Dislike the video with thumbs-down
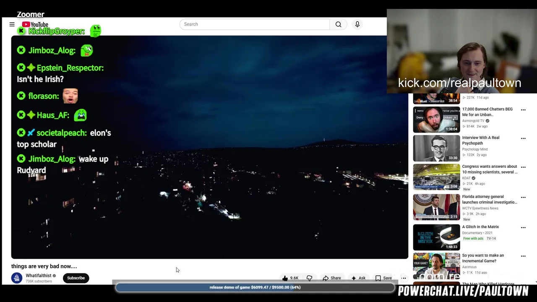The width and height of the screenshot is (537, 302). coord(310,278)
